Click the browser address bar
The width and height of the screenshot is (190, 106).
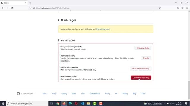(x=95, y=8)
